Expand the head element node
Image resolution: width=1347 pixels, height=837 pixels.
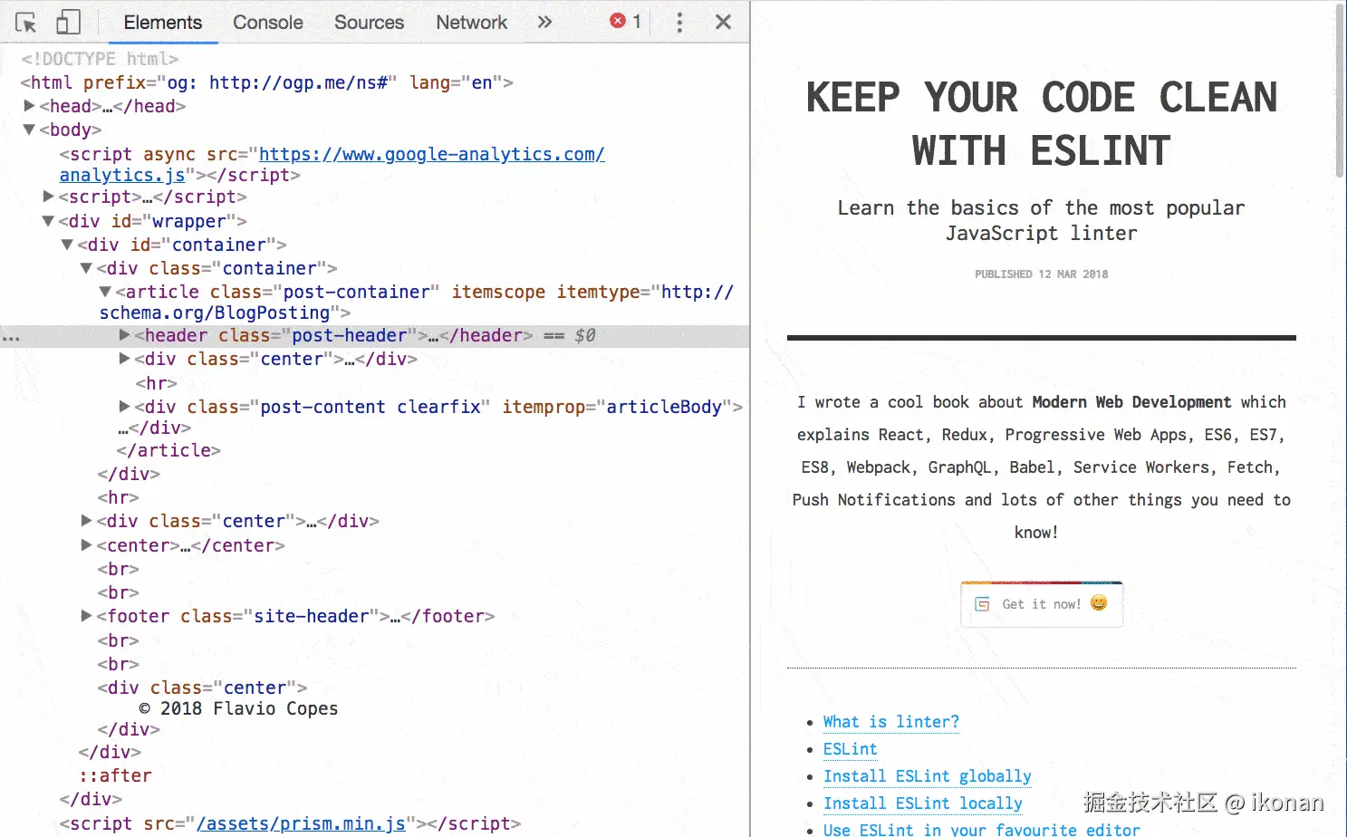[x=29, y=106]
